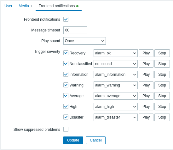Uncheck the Average severity checkbox
173x150 pixels.
(66, 96)
